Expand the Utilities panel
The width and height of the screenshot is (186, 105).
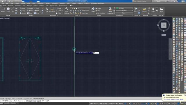145,15
